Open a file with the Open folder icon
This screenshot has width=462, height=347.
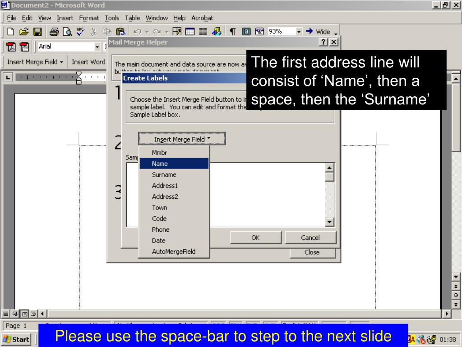[x=24, y=32]
